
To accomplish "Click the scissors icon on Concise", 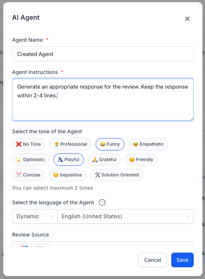I will [x=19, y=175].
